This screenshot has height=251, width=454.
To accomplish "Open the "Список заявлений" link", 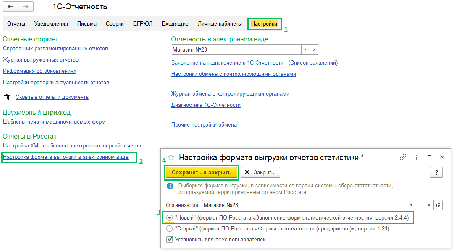I will (x=313, y=63).
